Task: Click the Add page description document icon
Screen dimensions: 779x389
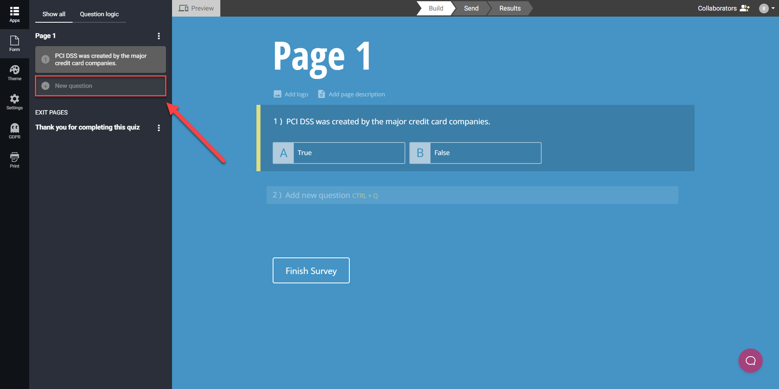Action: click(x=321, y=94)
